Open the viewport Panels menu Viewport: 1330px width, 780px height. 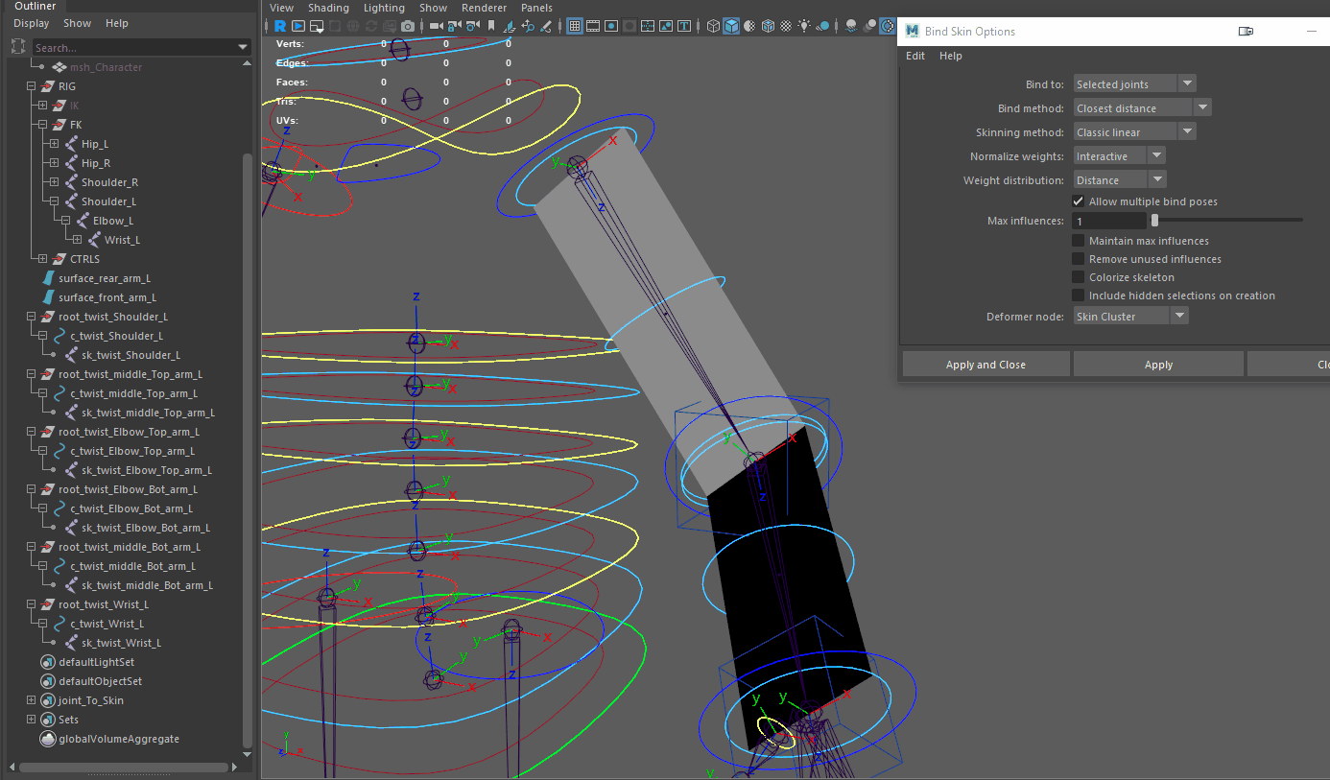click(536, 8)
